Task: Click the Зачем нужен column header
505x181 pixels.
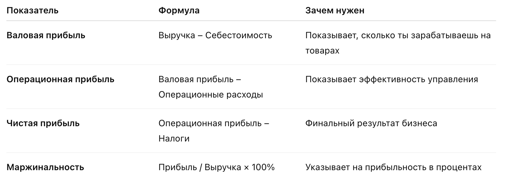Action: (335, 11)
